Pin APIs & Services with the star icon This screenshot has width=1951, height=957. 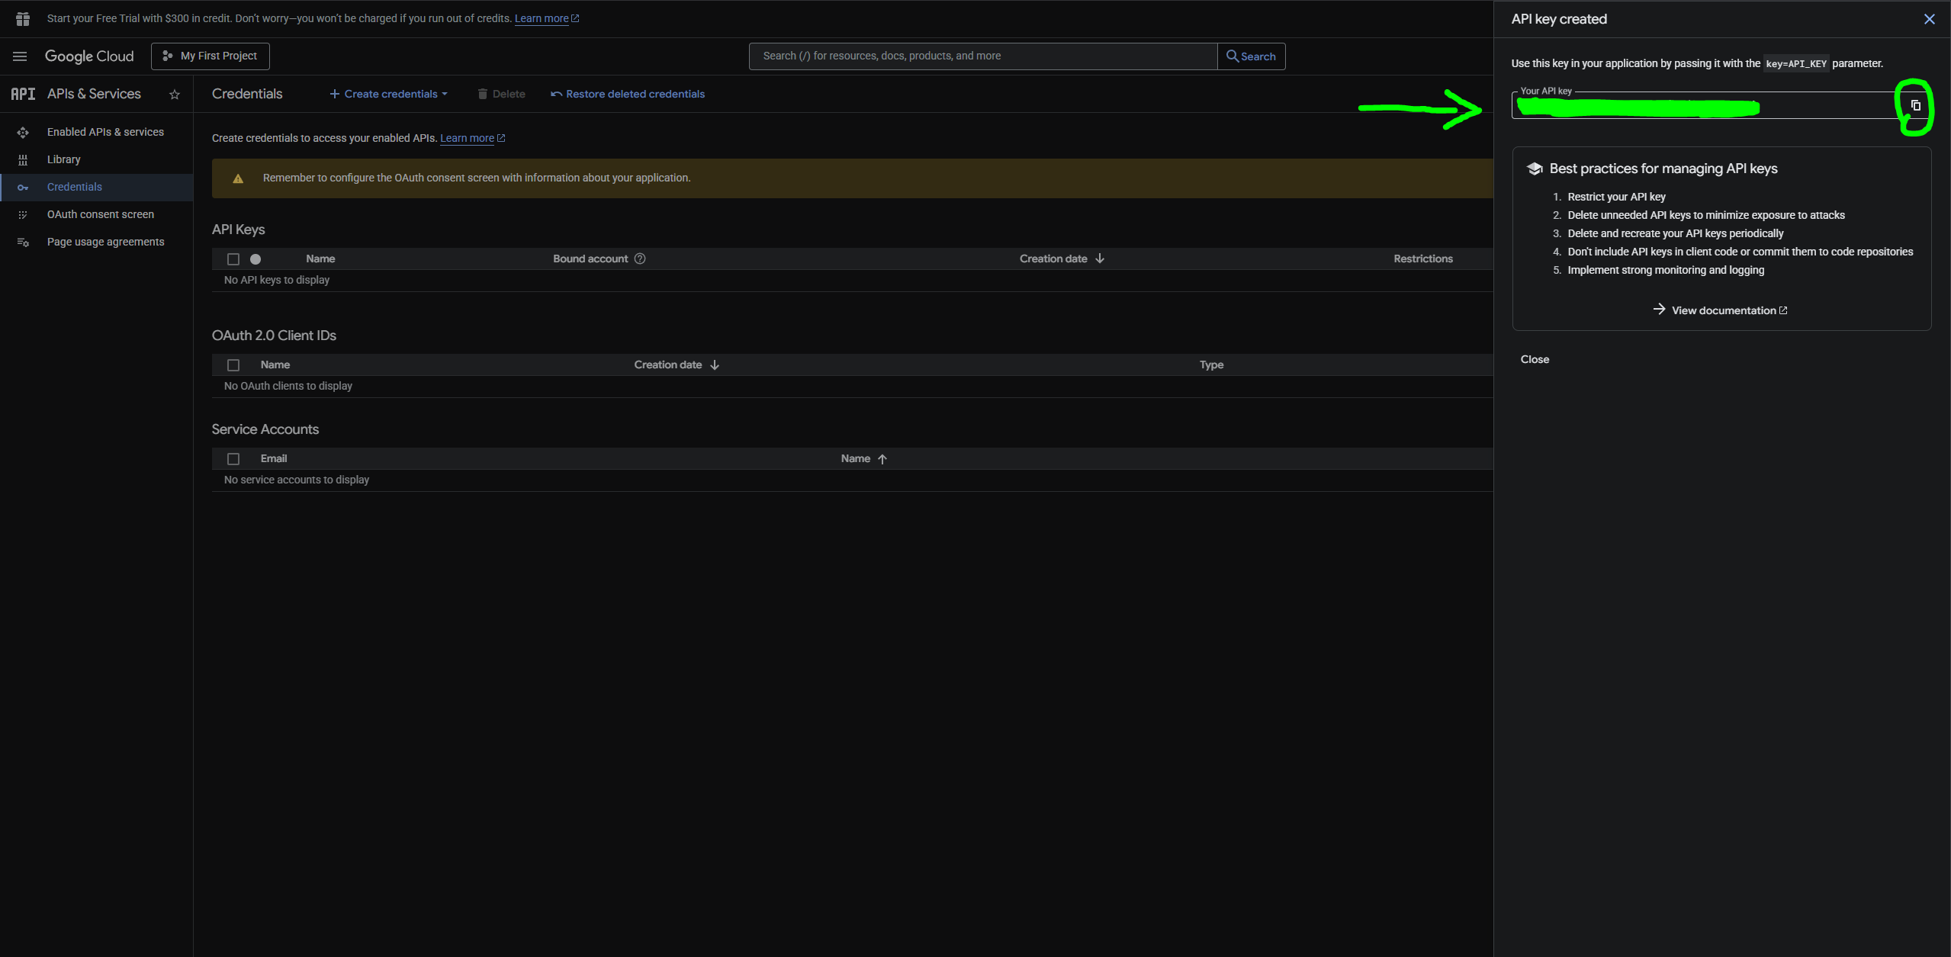(x=175, y=95)
